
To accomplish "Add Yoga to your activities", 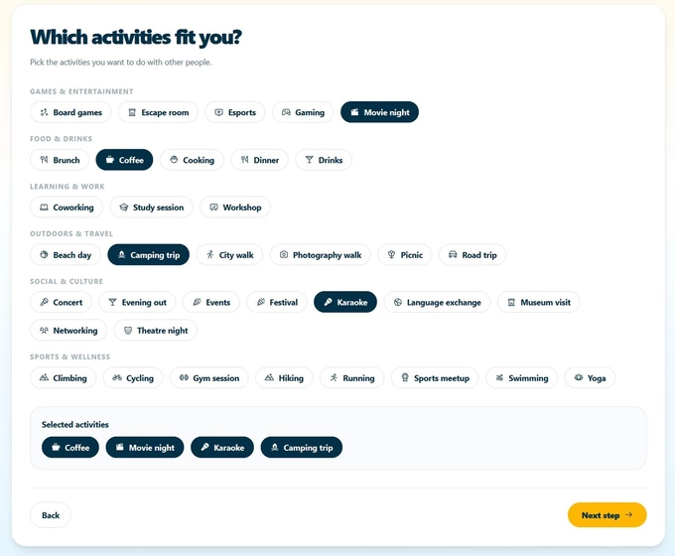I will pos(590,378).
